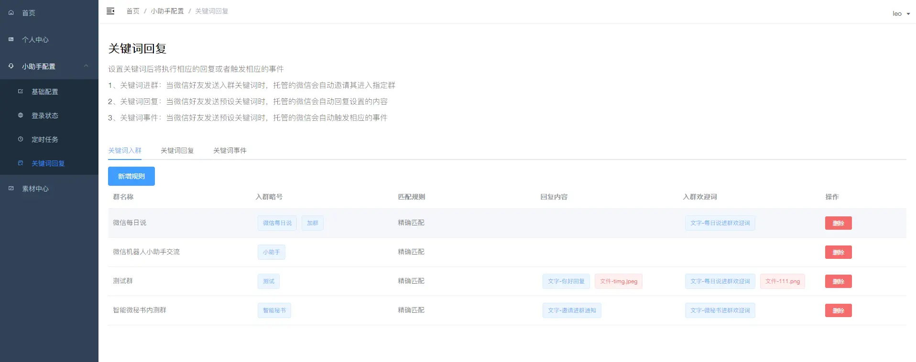Click the group name 微信每日说
916x362 pixels.
tap(130, 223)
